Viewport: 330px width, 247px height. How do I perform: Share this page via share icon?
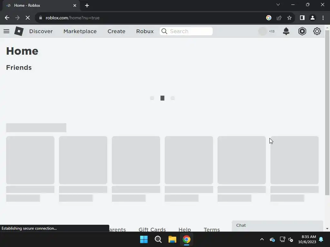(279, 18)
